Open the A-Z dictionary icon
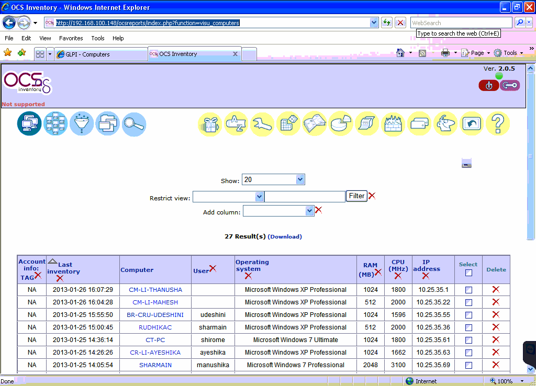This screenshot has height=386, width=536. [x=236, y=123]
